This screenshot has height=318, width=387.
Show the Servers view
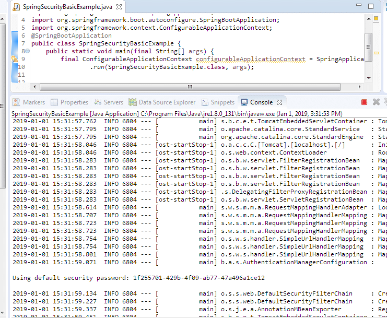109,102
